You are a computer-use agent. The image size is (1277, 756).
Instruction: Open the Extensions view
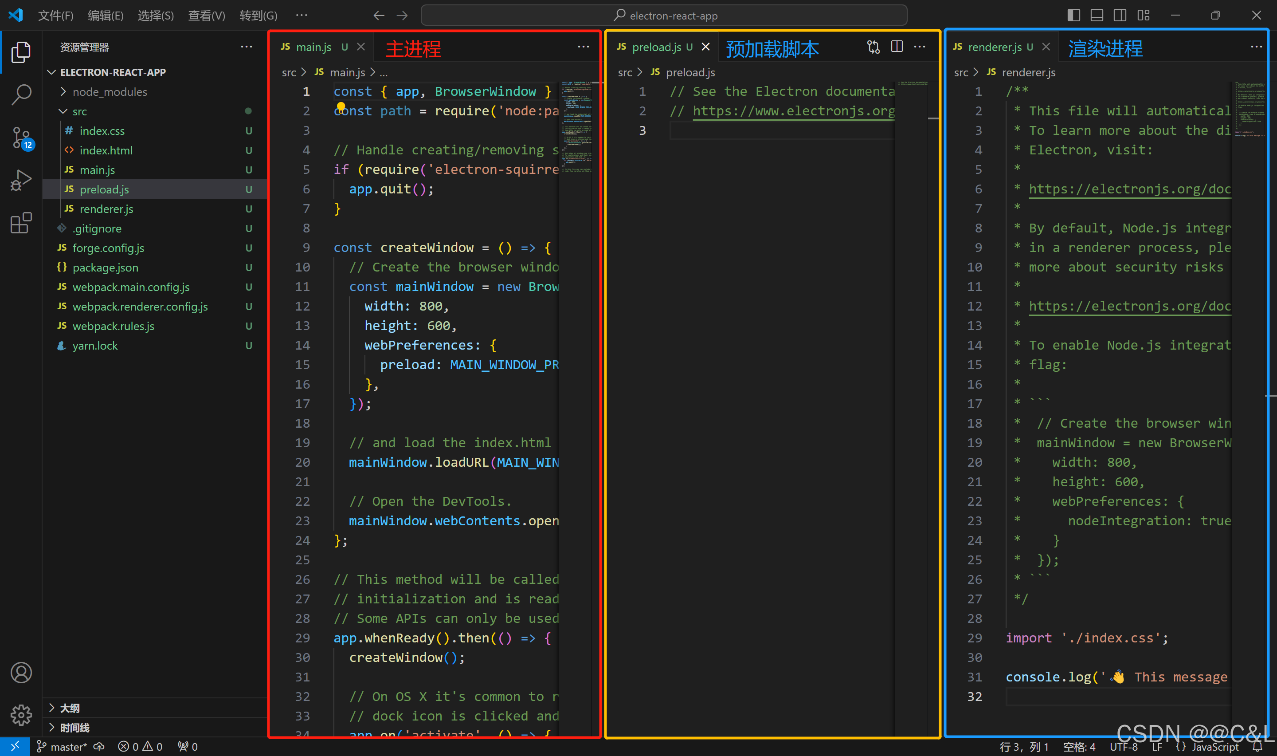(x=21, y=223)
